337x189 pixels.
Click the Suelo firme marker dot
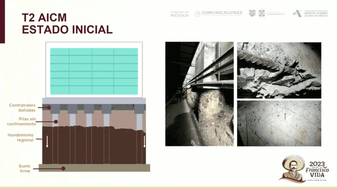[x=63, y=168]
